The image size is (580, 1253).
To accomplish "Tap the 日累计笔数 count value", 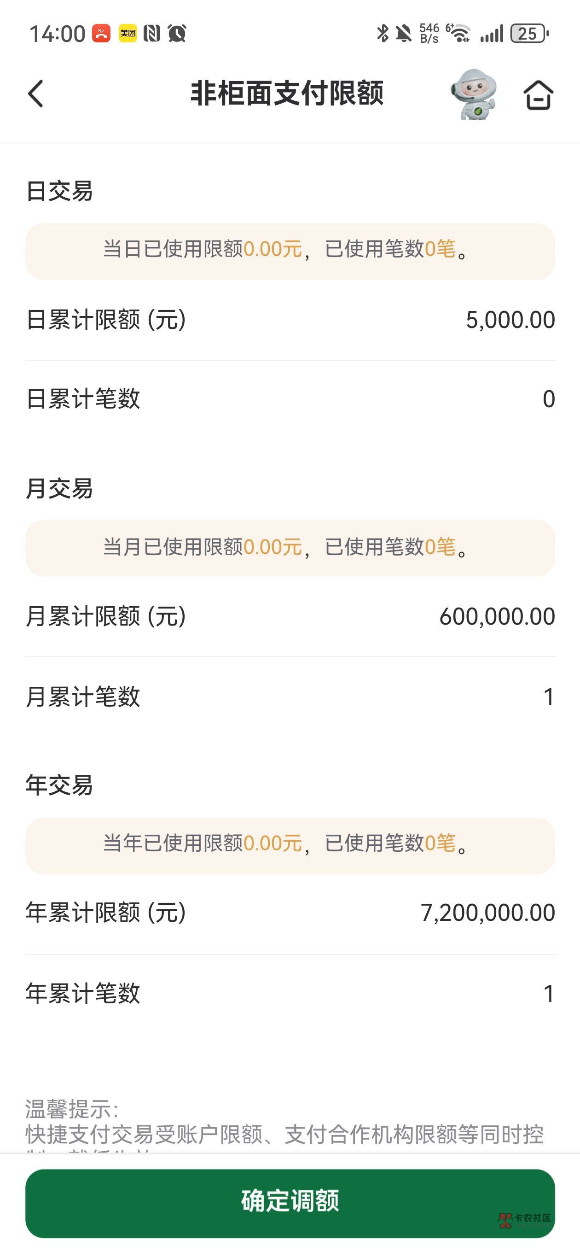I will (x=548, y=399).
